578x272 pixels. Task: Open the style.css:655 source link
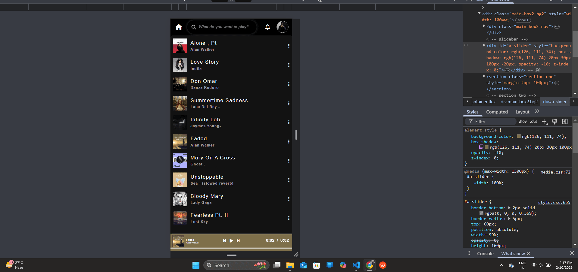coord(554,202)
